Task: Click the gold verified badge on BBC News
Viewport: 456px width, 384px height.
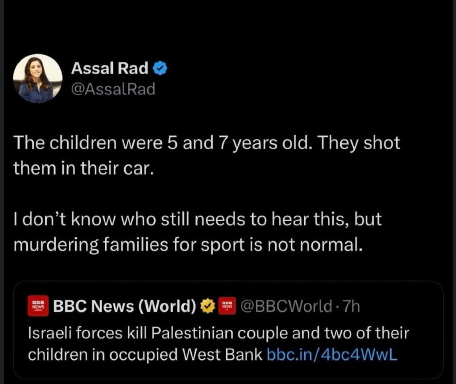Action: 208,306
